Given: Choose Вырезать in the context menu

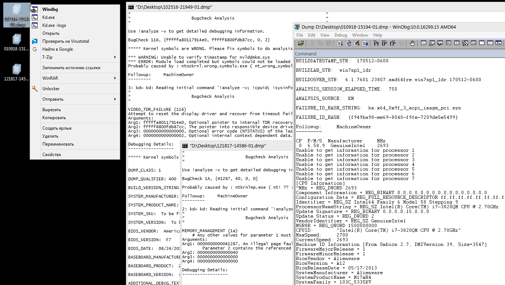Looking at the screenshot, I should point(75,110).
